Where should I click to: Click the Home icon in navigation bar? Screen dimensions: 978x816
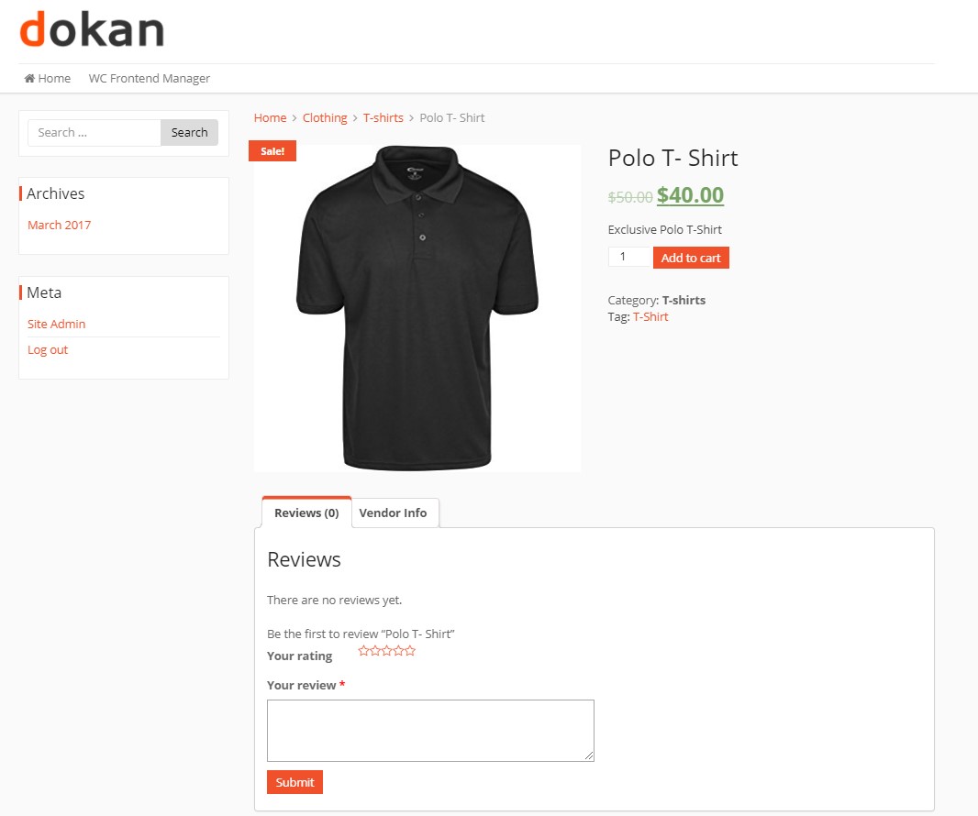29,79
